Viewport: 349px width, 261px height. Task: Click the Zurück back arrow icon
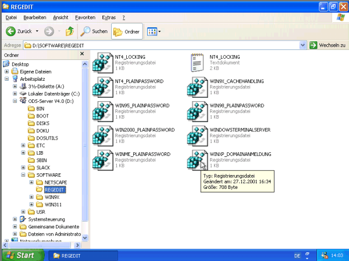pyautogui.click(x=10, y=31)
